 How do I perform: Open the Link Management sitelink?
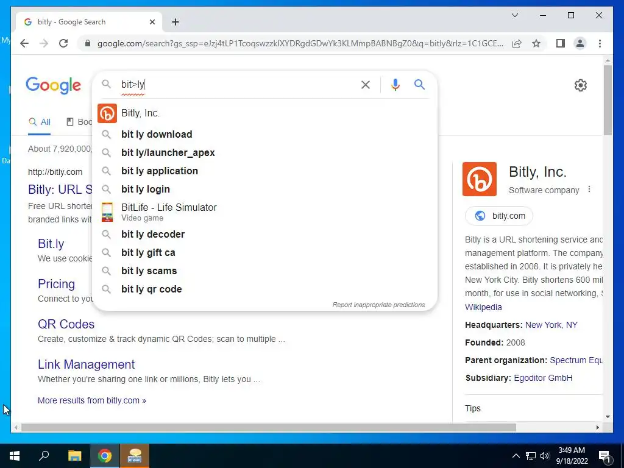pos(87,364)
